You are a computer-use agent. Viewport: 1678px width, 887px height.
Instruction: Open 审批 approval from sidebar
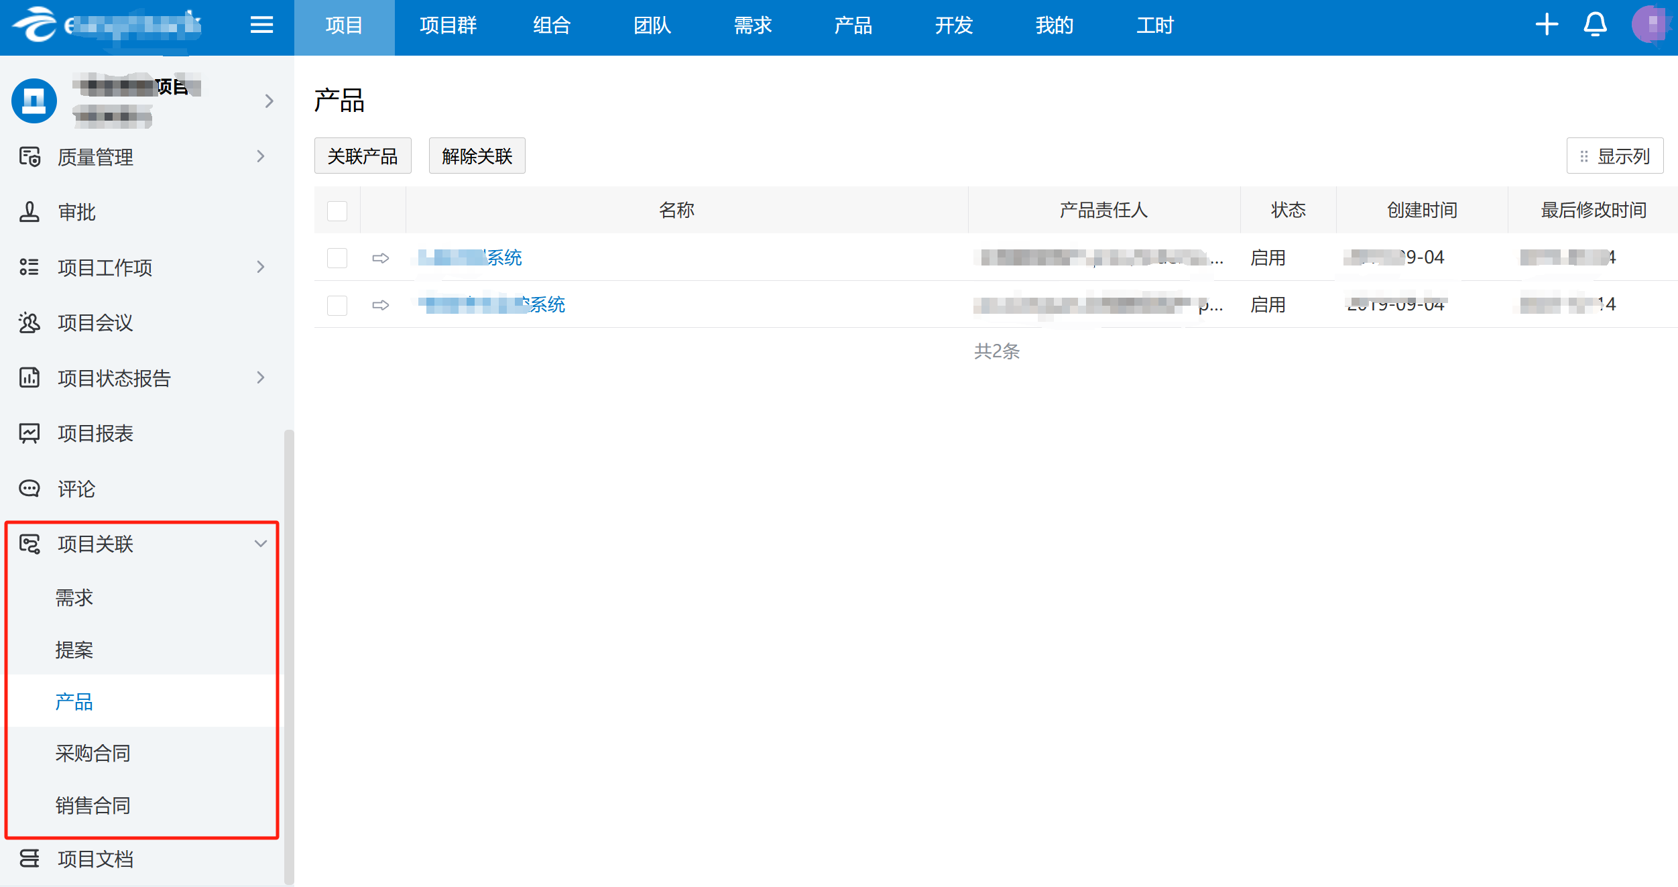tap(76, 213)
